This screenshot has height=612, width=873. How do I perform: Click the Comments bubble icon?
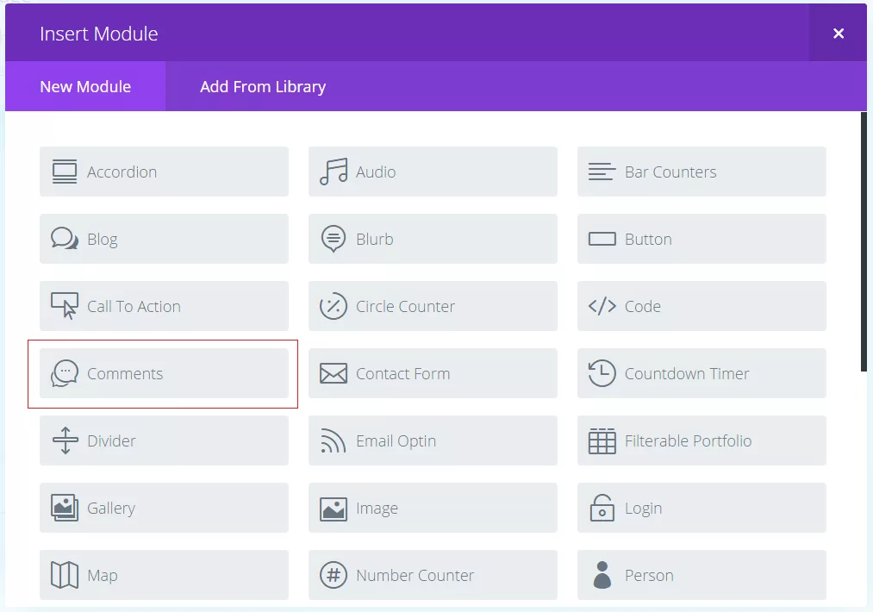coord(65,373)
